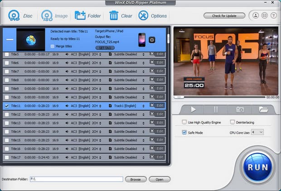Click the subtitle icon on Title6 row

pyautogui.click(x=110, y=63)
